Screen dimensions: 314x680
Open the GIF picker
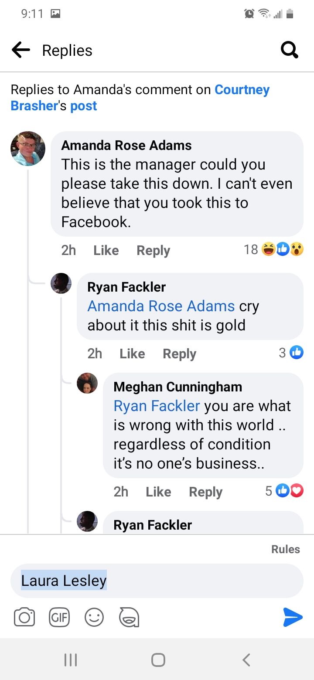pyautogui.click(x=59, y=617)
